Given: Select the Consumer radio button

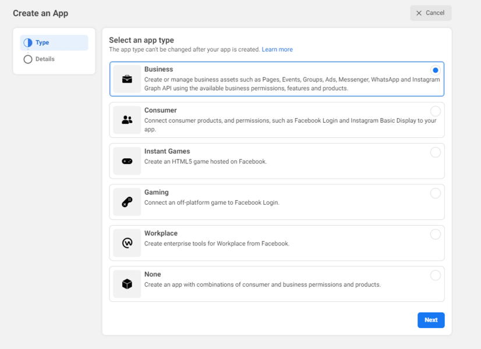Looking at the screenshot, I should click(x=435, y=111).
